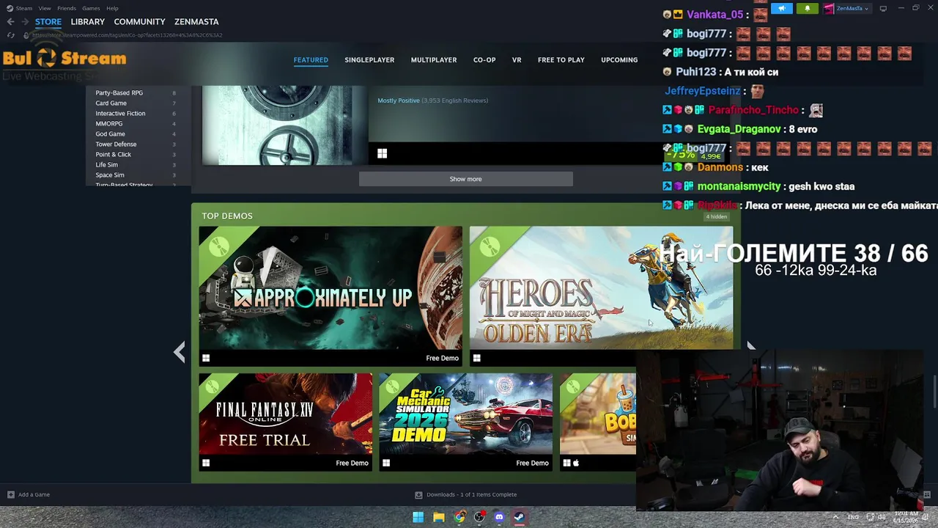Click the ZenMasTa profile avatar

[829, 8]
